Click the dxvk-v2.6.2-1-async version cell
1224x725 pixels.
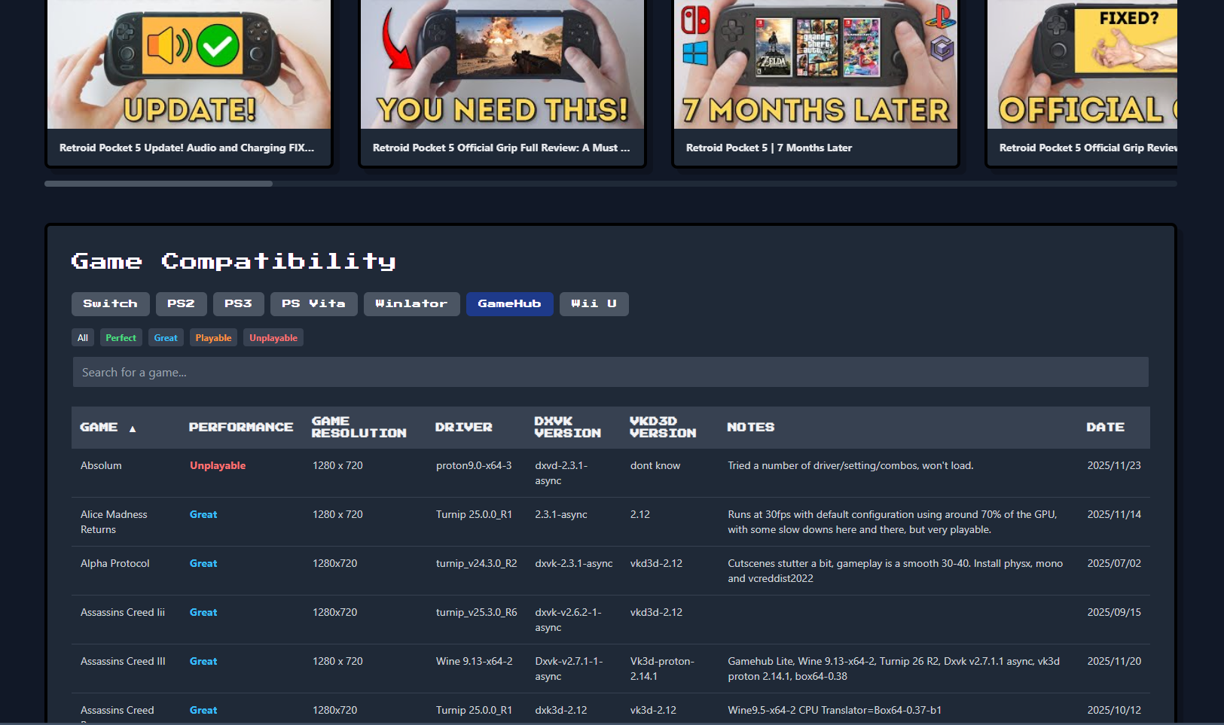click(568, 620)
